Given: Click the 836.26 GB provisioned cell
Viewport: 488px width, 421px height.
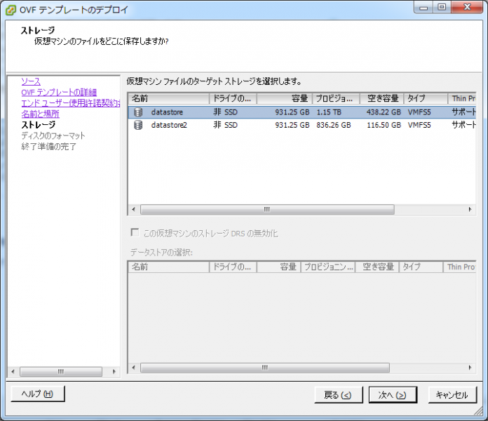Looking at the screenshot, I should 334,125.
